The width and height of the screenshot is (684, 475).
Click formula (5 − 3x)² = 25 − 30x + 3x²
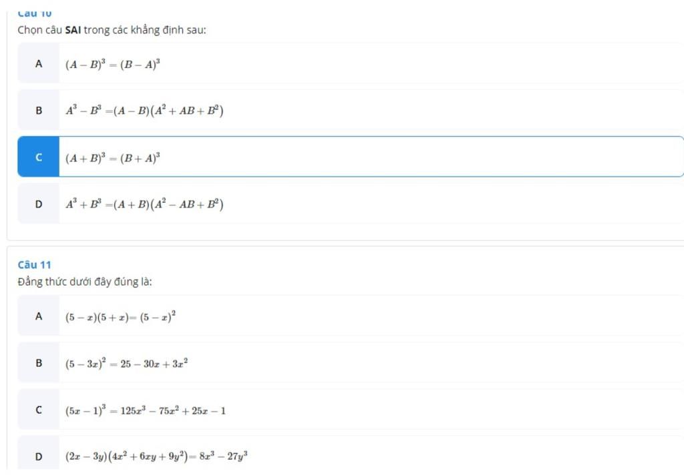pyautogui.click(x=126, y=364)
